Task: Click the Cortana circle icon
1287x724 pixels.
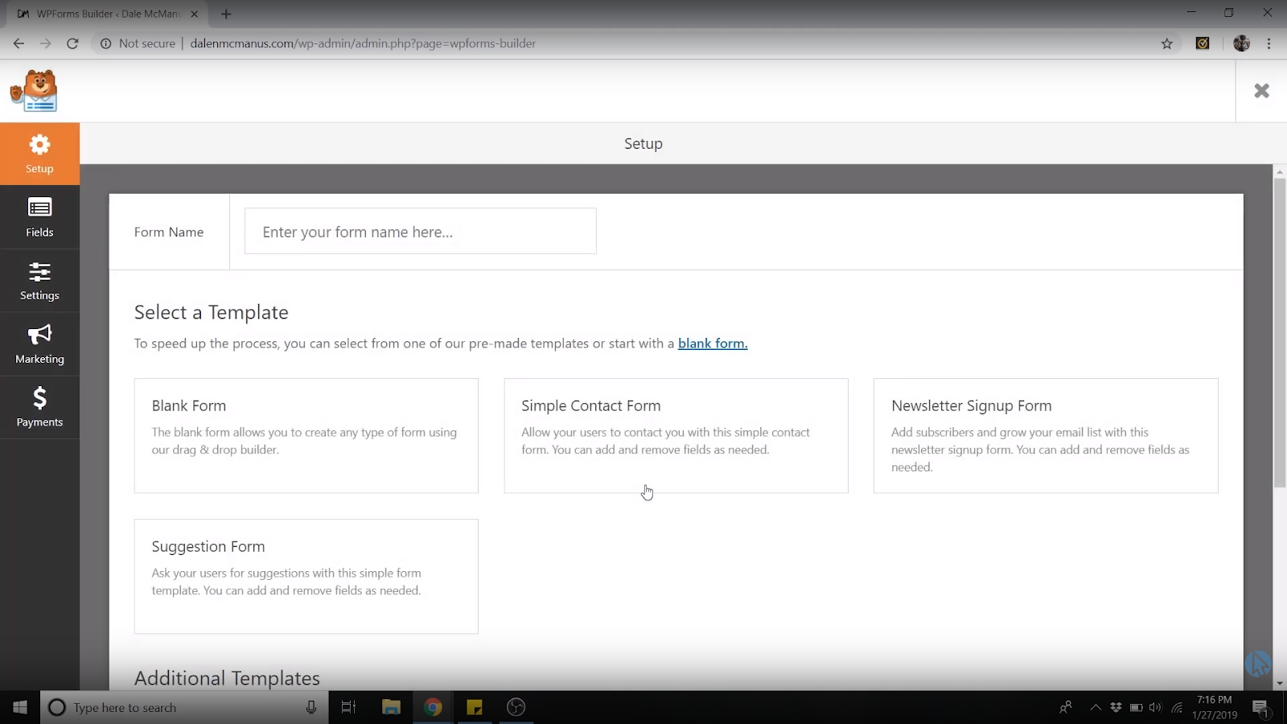Action: [57, 707]
